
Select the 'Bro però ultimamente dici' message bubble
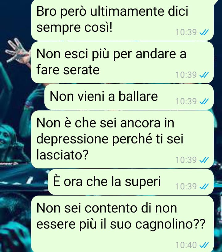[122, 20]
